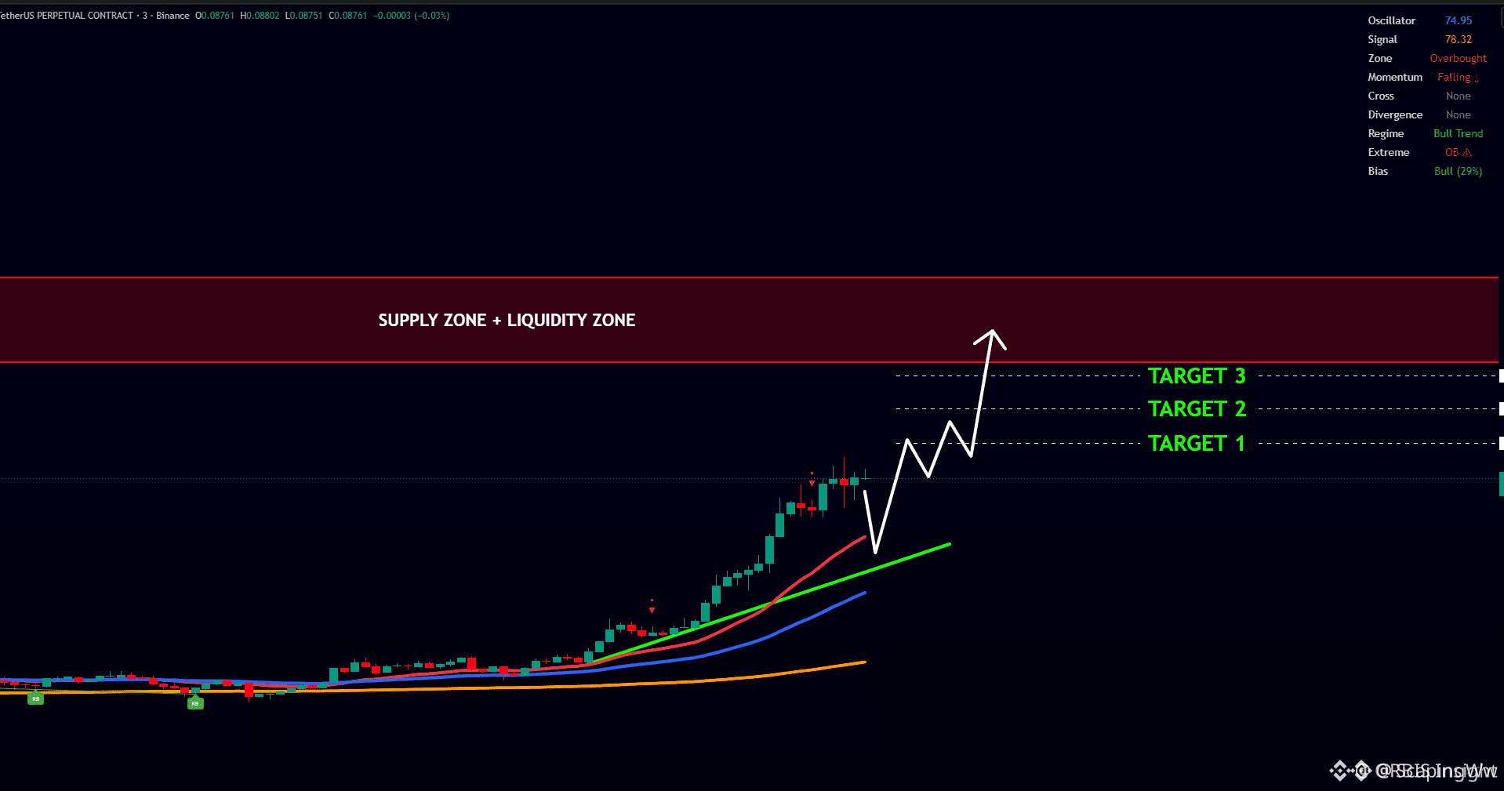This screenshot has height=791, width=1504.
Task: Select the None value in Cross row
Action: (1459, 96)
